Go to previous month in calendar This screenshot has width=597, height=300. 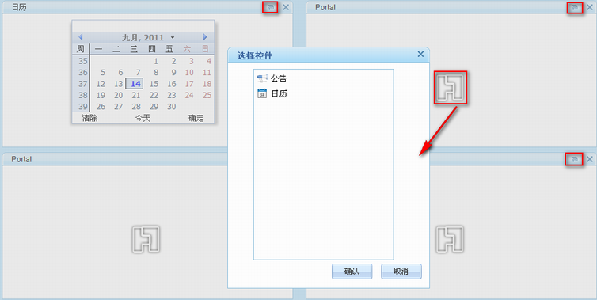coord(80,37)
